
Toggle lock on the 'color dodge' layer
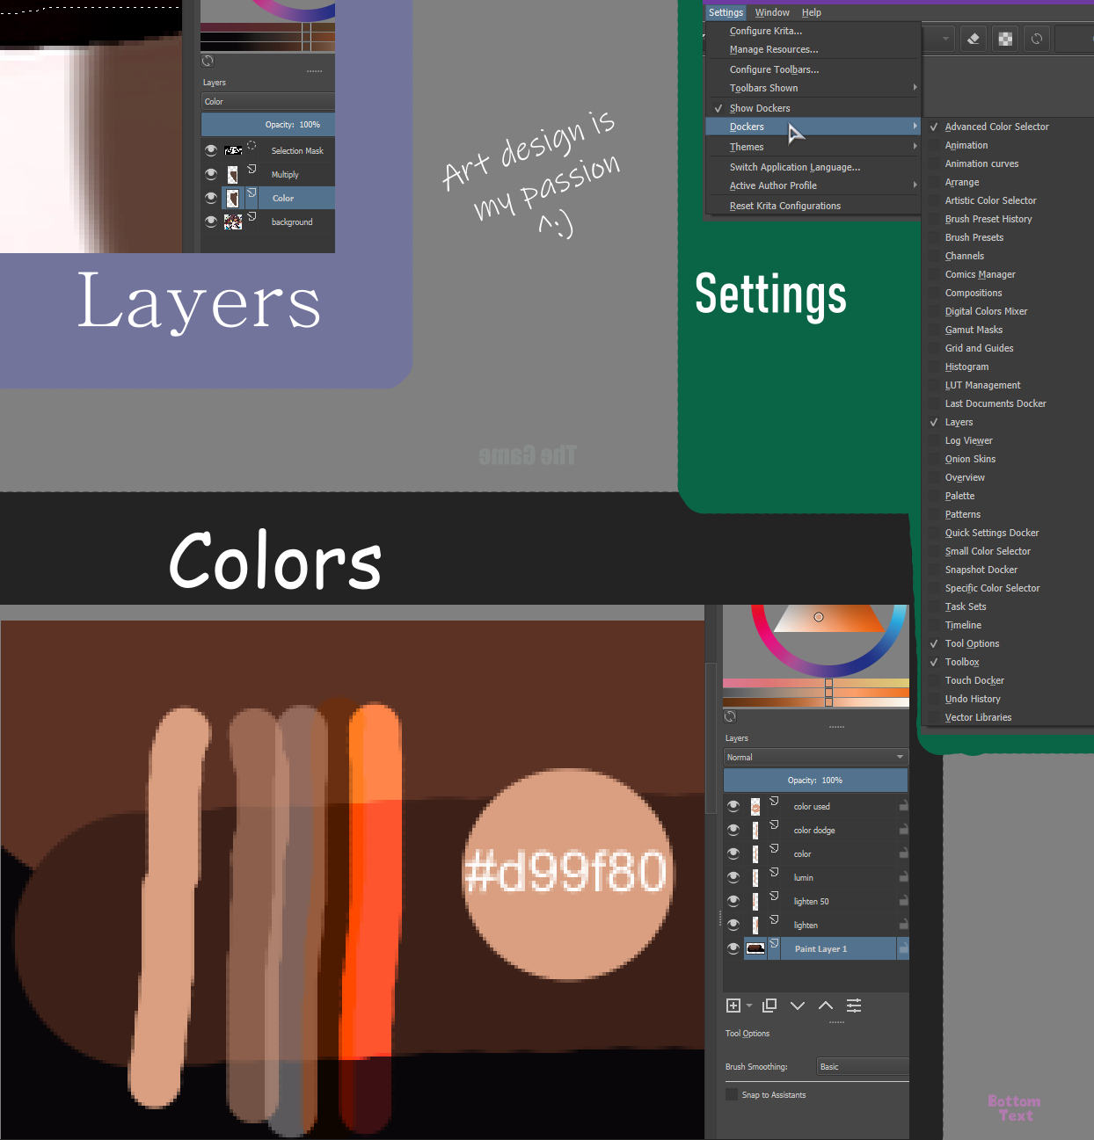point(903,830)
